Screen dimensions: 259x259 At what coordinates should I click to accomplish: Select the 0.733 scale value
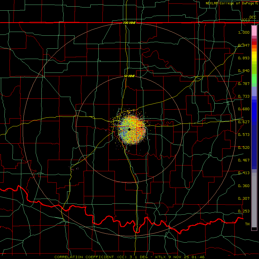(244, 96)
